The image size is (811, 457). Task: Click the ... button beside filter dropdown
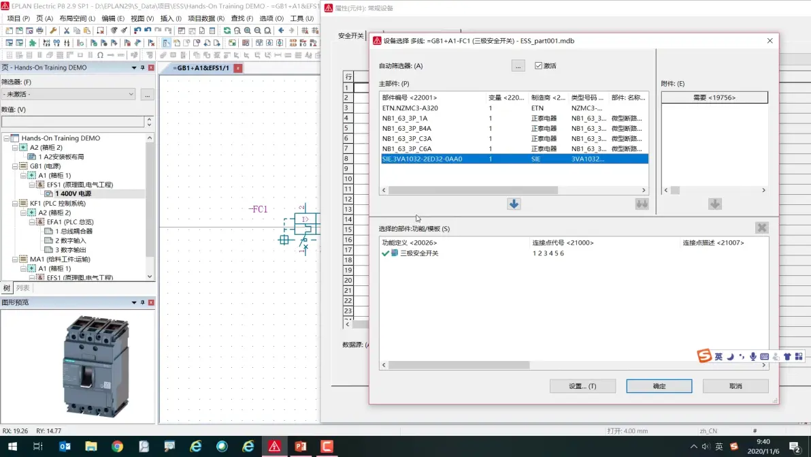coord(148,95)
